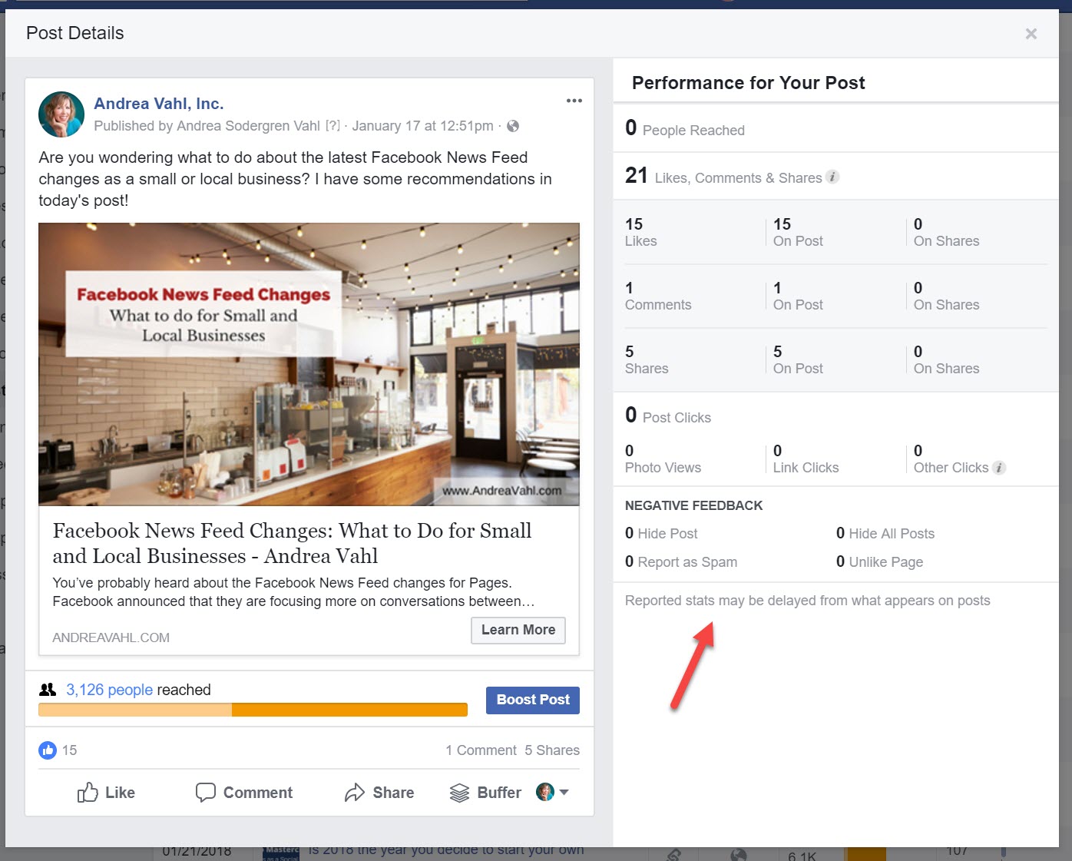Click the 0 Unlike Page stat
This screenshot has height=861, width=1072.
click(x=880, y=561)
